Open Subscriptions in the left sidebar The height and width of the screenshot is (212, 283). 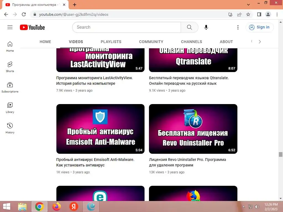(x=10, y=88)
